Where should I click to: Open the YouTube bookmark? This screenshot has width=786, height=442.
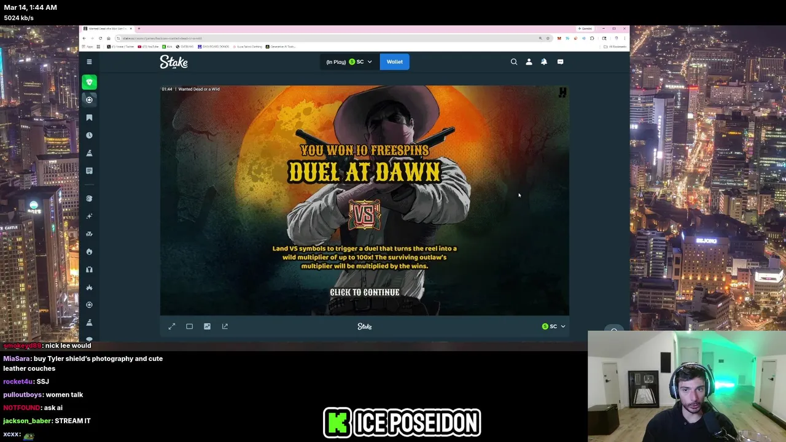click(x=147, y=47)
